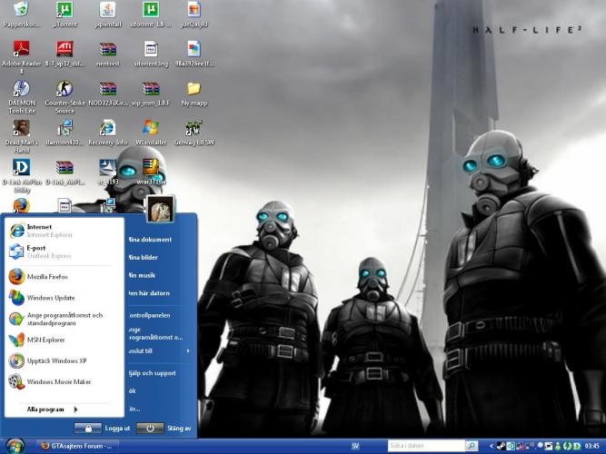Click the Windows Update entry
Viewport: 606px width, 454px height.
(x=50, y=298)
